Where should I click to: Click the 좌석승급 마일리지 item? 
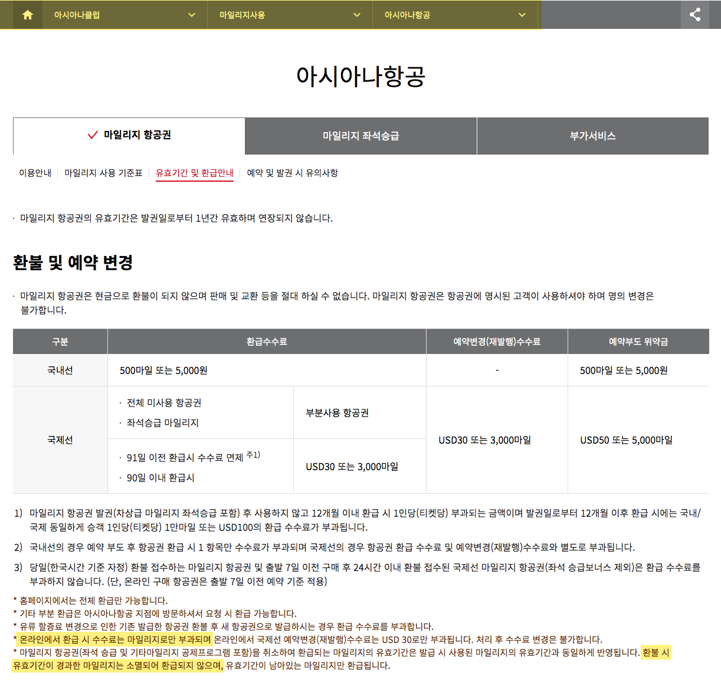coord(163,423)
